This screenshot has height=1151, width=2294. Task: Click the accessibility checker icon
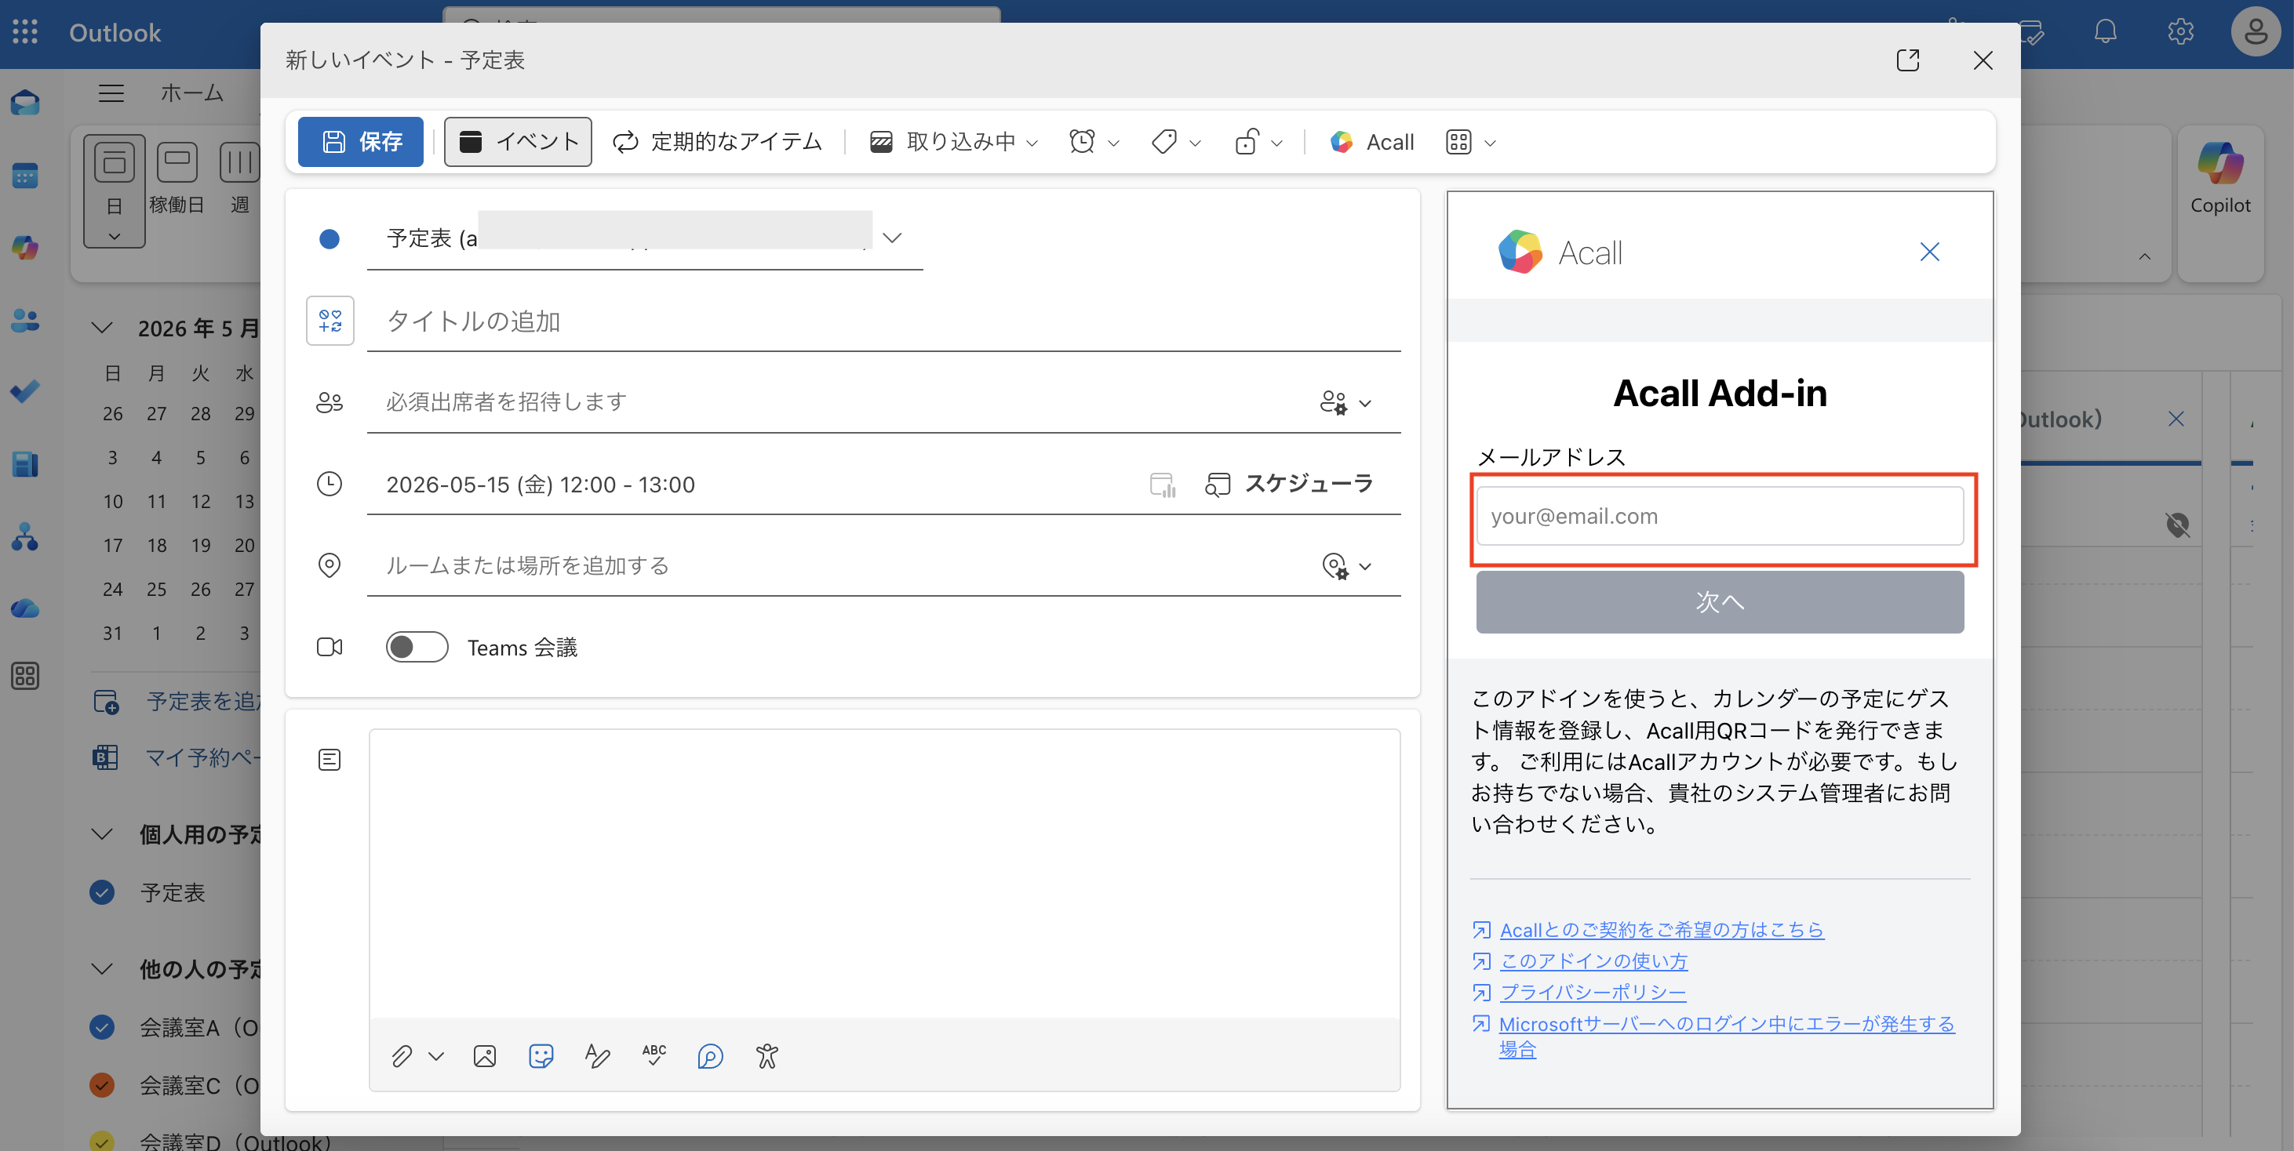click(766, 1056)
